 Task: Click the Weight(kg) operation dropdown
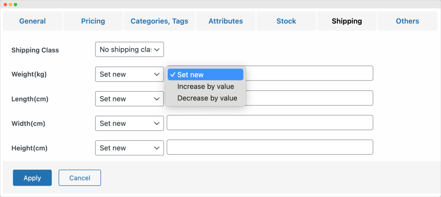[x=129, y=74]
